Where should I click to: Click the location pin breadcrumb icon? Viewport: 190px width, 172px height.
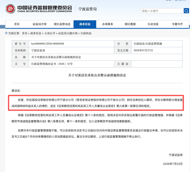point(6,33)
